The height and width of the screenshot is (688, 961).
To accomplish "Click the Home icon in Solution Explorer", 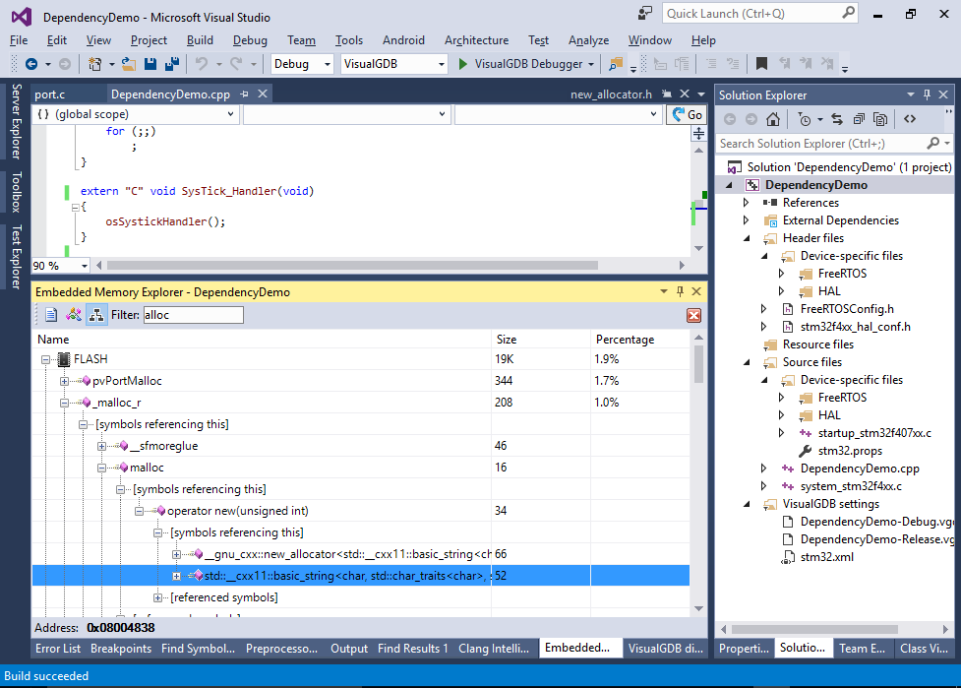I will (x=773, y=119).
